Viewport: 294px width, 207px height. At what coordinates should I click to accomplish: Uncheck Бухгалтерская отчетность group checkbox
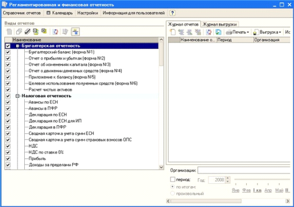tap(8, 46)
